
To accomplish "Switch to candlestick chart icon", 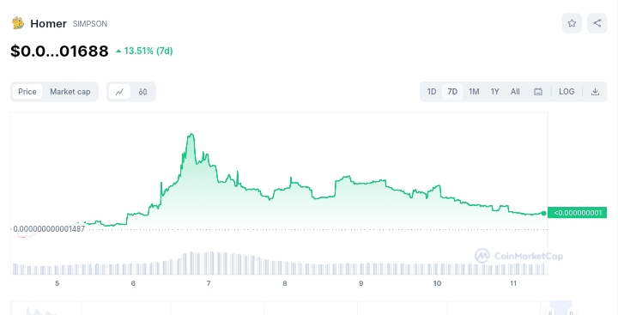I will tap(142, 92).
